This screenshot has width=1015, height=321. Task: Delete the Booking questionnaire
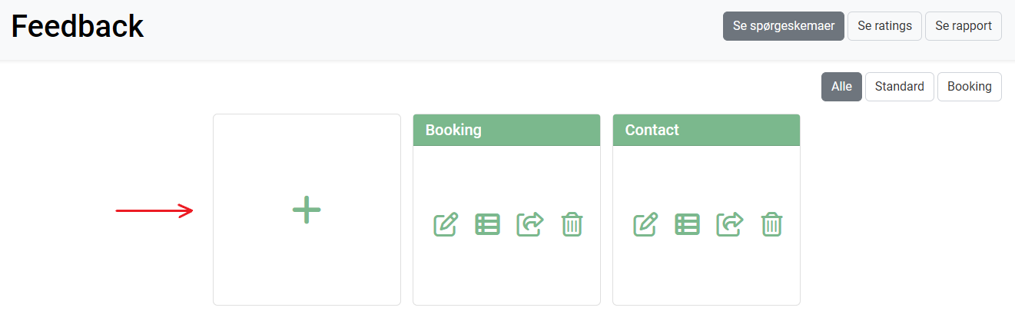(572, 224)
